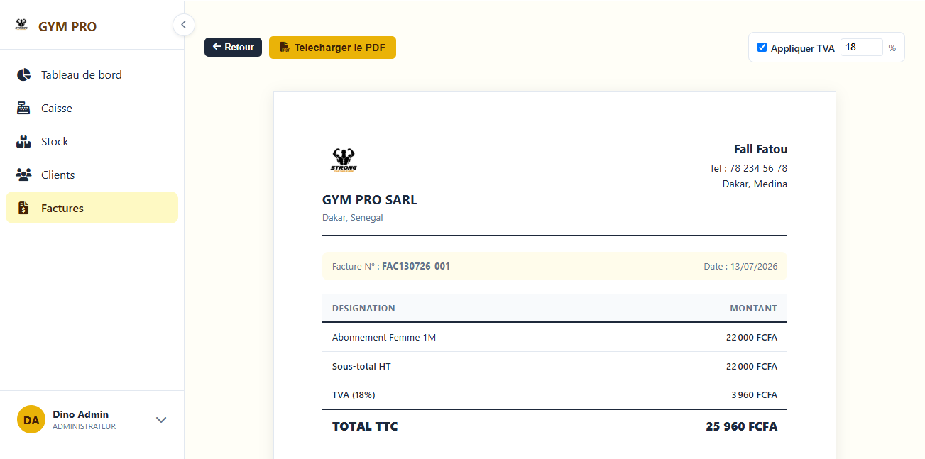Image resolution: width=925 pixels, height=459 pixels.
Task: Collapse the sidebar with the chevron button
Action: pos(183,25)
